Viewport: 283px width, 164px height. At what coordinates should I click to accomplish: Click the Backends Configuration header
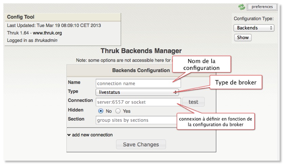coord(141,70)
